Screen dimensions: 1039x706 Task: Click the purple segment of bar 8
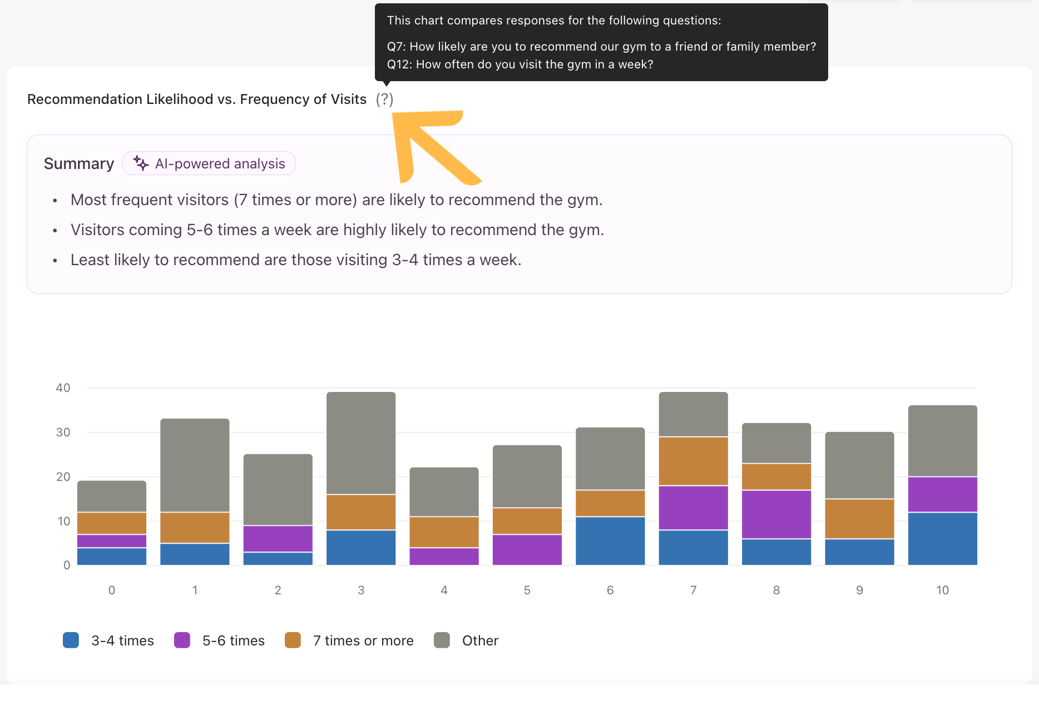(776, 514)
